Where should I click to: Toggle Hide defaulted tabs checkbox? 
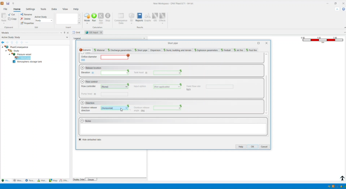80,139
